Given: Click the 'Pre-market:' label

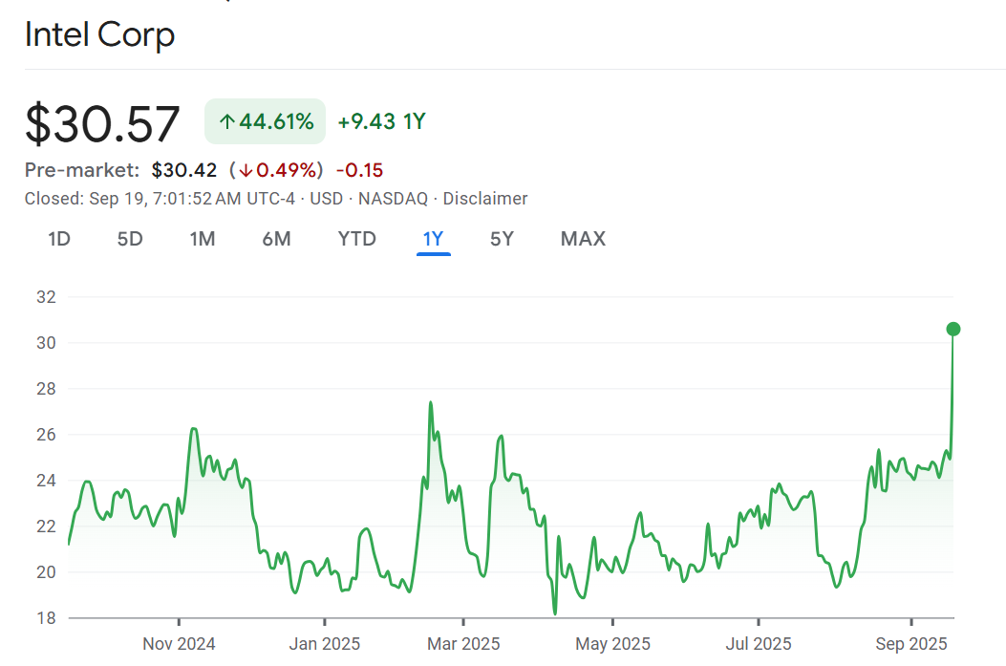Looking at the screenshot, I should point(82,170).
